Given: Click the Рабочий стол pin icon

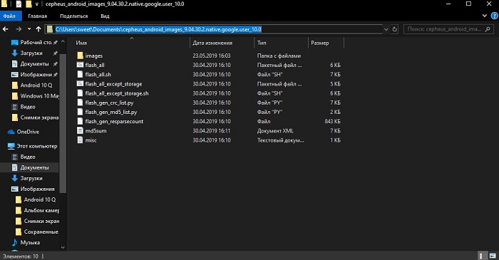Looking at the screenshot, I should [x=56, y=42].
